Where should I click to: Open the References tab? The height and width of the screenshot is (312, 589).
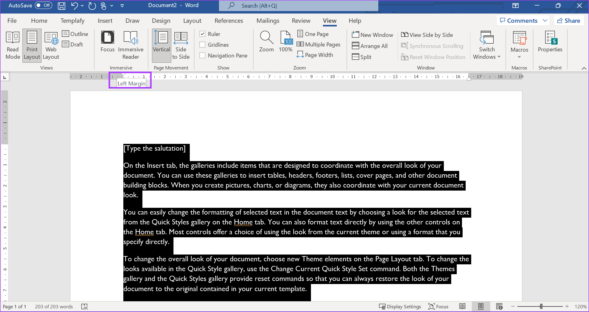tap(229, 21)
